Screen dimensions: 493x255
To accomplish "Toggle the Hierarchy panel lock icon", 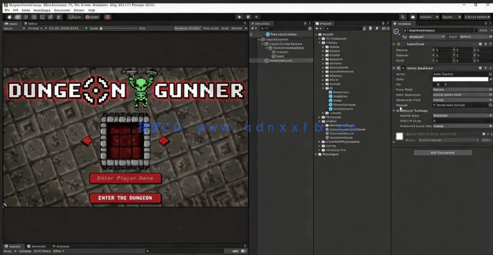I will [x=305, y=23].
